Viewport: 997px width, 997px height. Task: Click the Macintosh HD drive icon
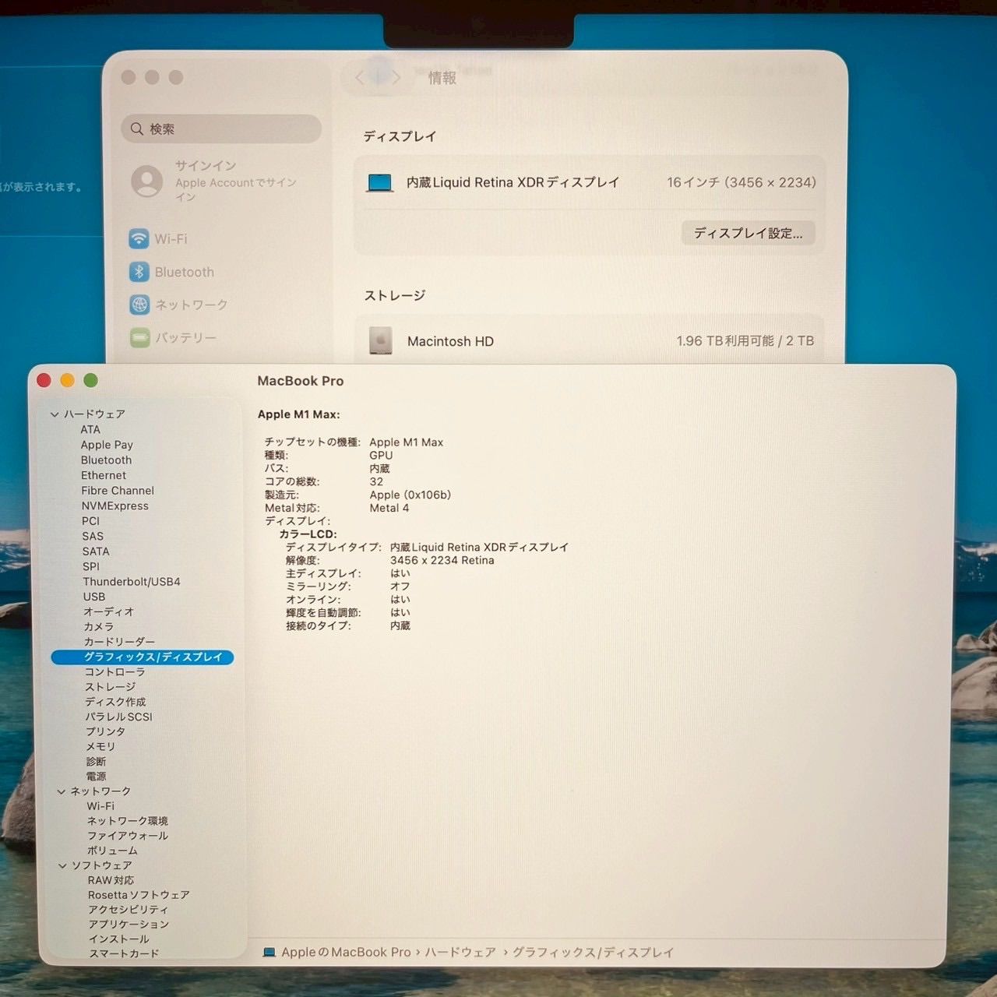coord(379,341)
